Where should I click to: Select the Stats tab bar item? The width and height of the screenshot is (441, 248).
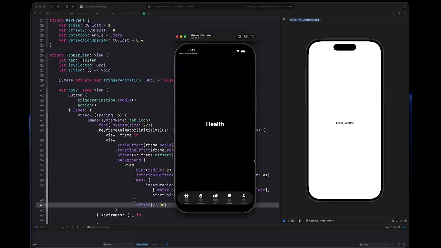(215, 198)
